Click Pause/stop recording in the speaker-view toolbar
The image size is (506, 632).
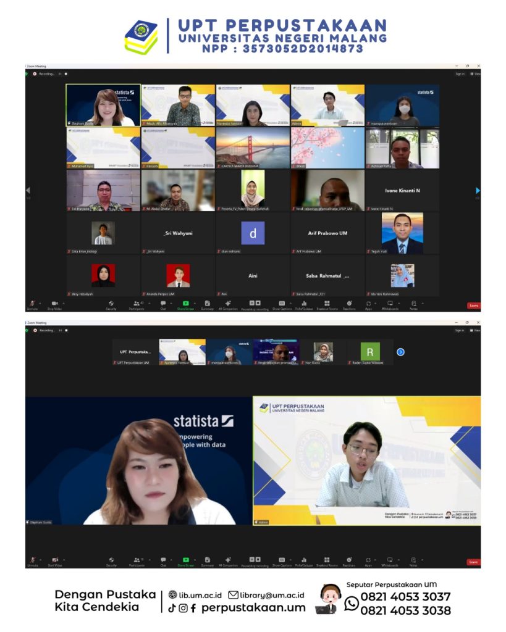(255, 562)
